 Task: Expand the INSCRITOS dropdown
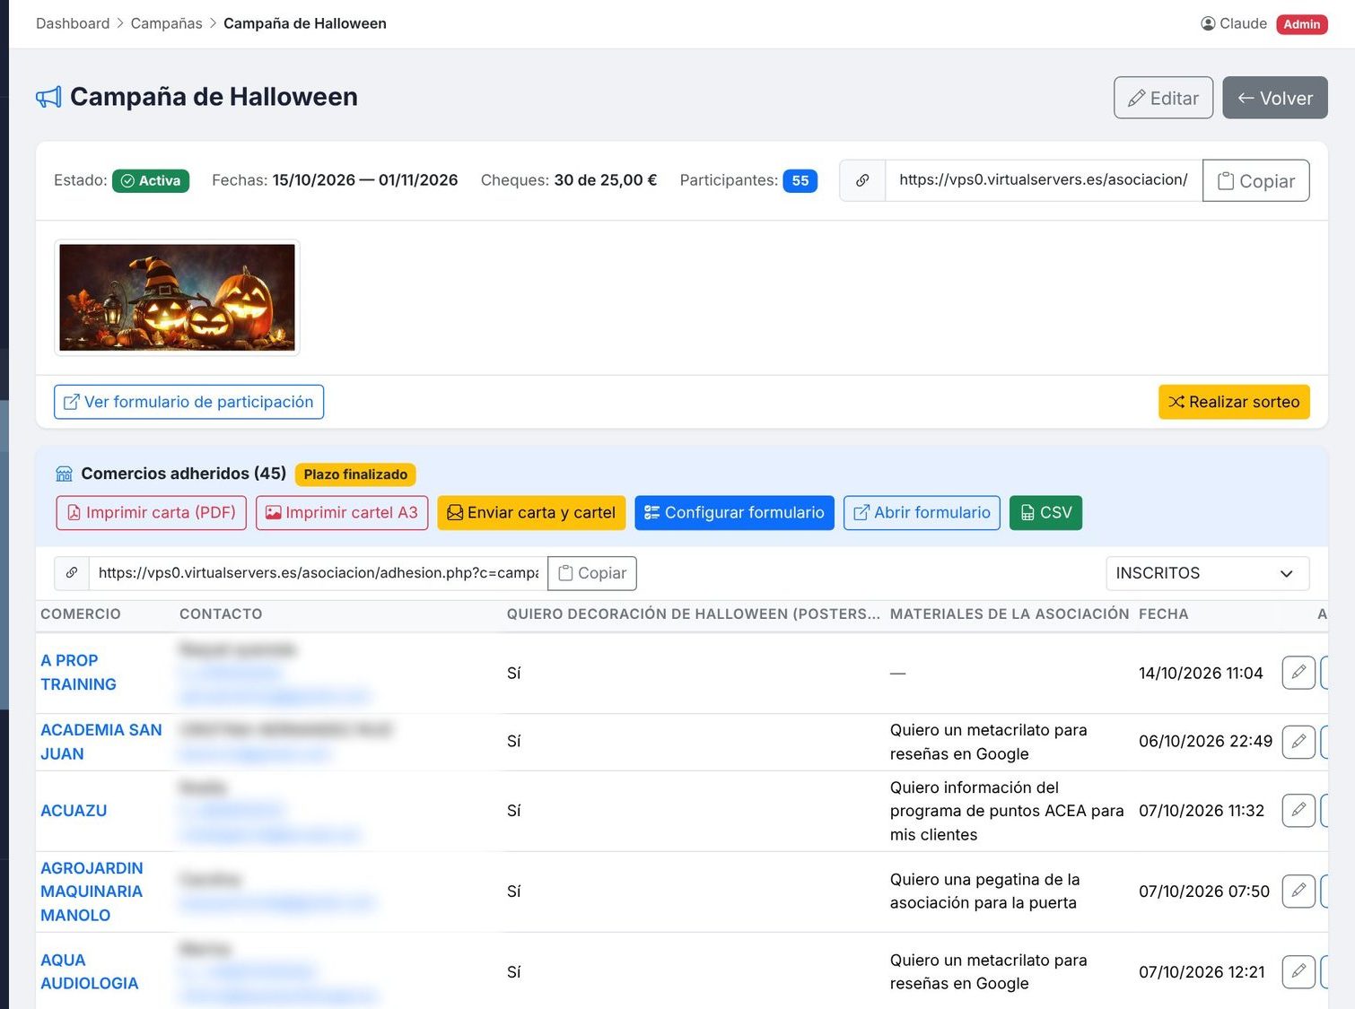tap(1207, 573)
